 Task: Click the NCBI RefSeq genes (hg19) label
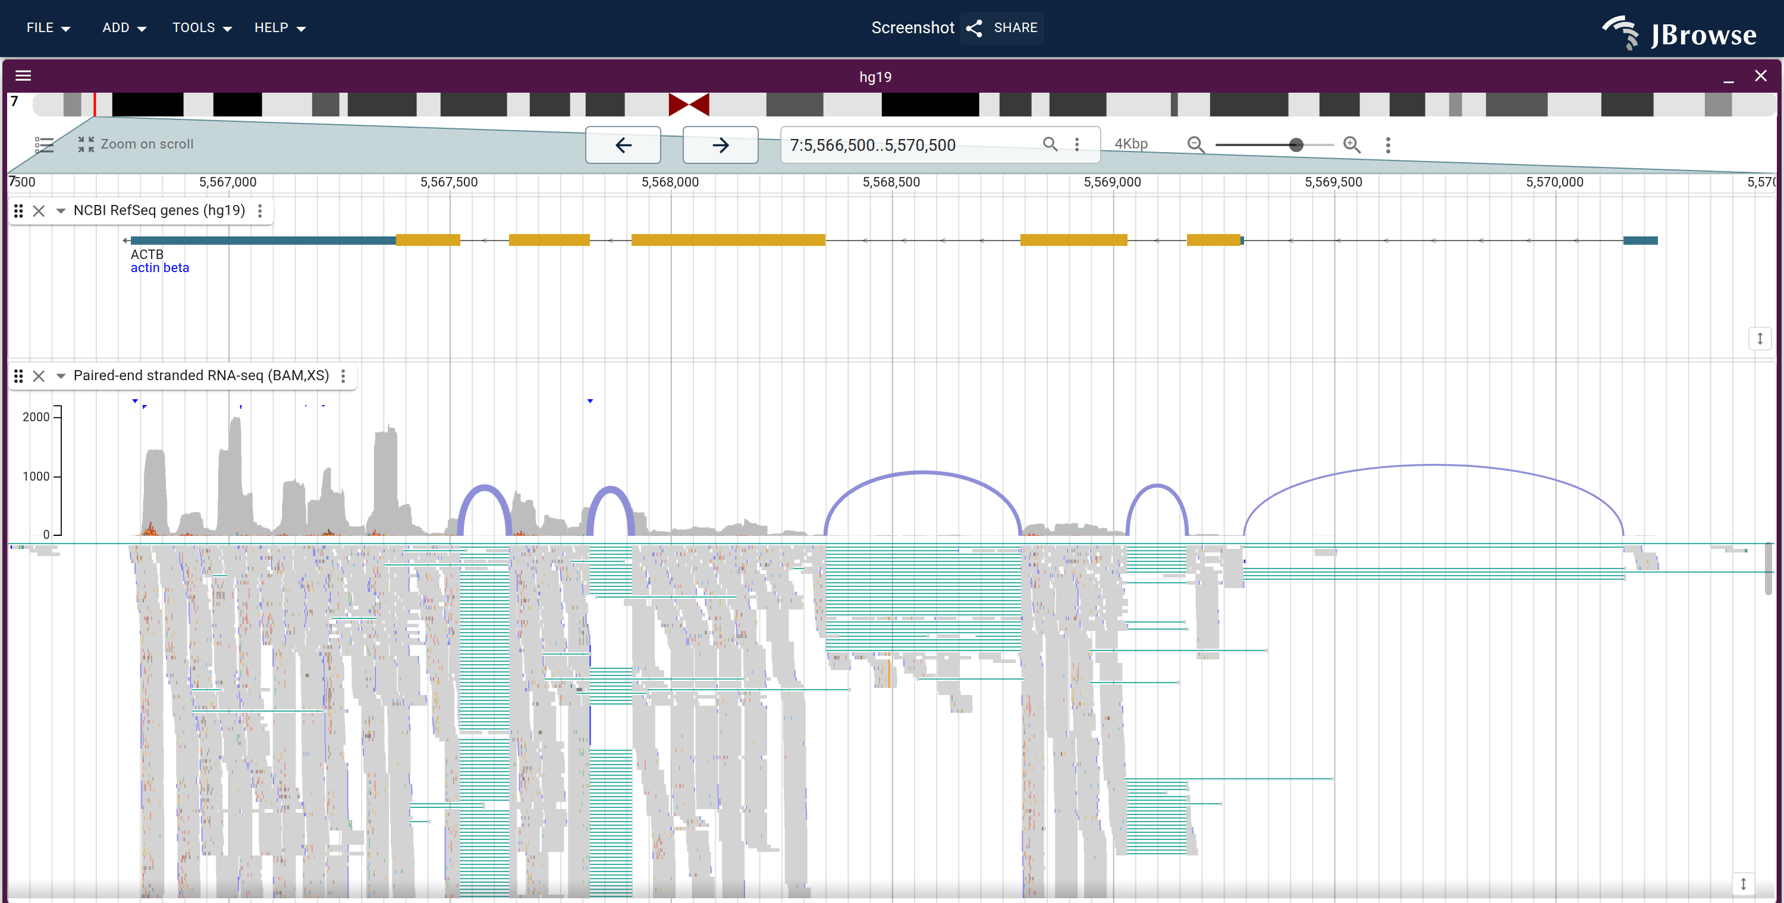coord(159,210)
